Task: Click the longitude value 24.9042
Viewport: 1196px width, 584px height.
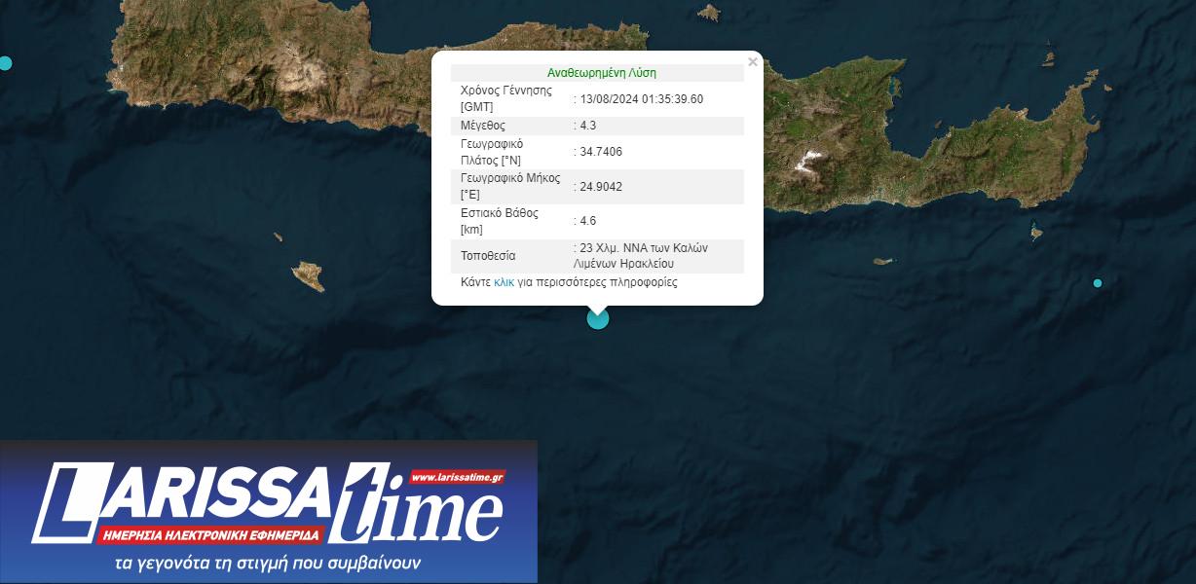Action: pyautogui.click(x=601, y=187)
